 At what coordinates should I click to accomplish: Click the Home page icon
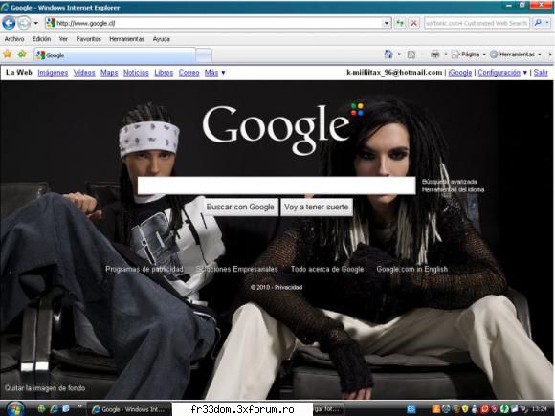pyautogui.click(x=388, y=55)
